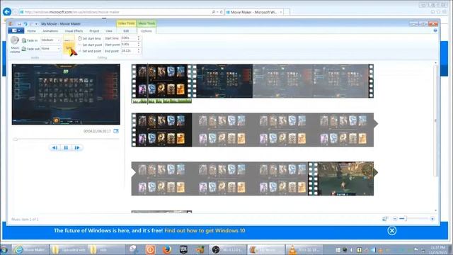Viewport: 453px width, 255px height.
Task: Click the Windows Start button
Action: [4, 250]
